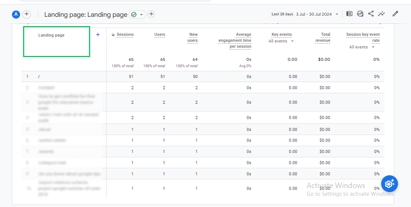This screenshot has height=207, width=411.
Task: Open the Insights icon in the top toolbar
Action: point(360,14)
